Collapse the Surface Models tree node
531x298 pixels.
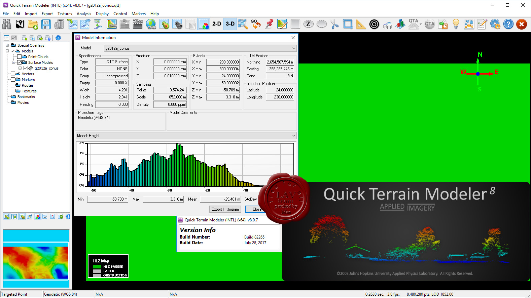click(14, 62)
